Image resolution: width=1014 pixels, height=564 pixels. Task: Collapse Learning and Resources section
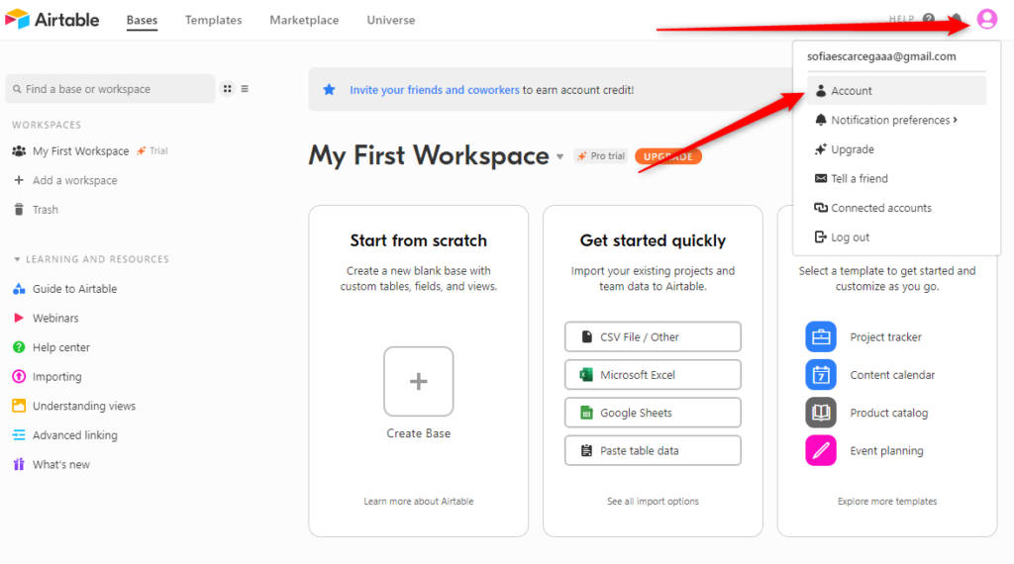click(17, 259)
